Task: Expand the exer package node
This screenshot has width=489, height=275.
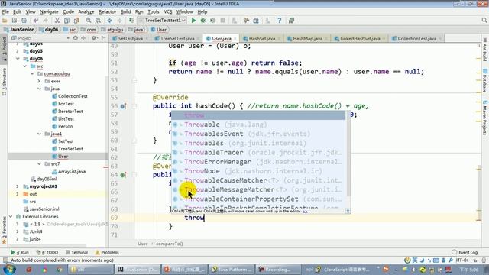Action: pos(39,82)
